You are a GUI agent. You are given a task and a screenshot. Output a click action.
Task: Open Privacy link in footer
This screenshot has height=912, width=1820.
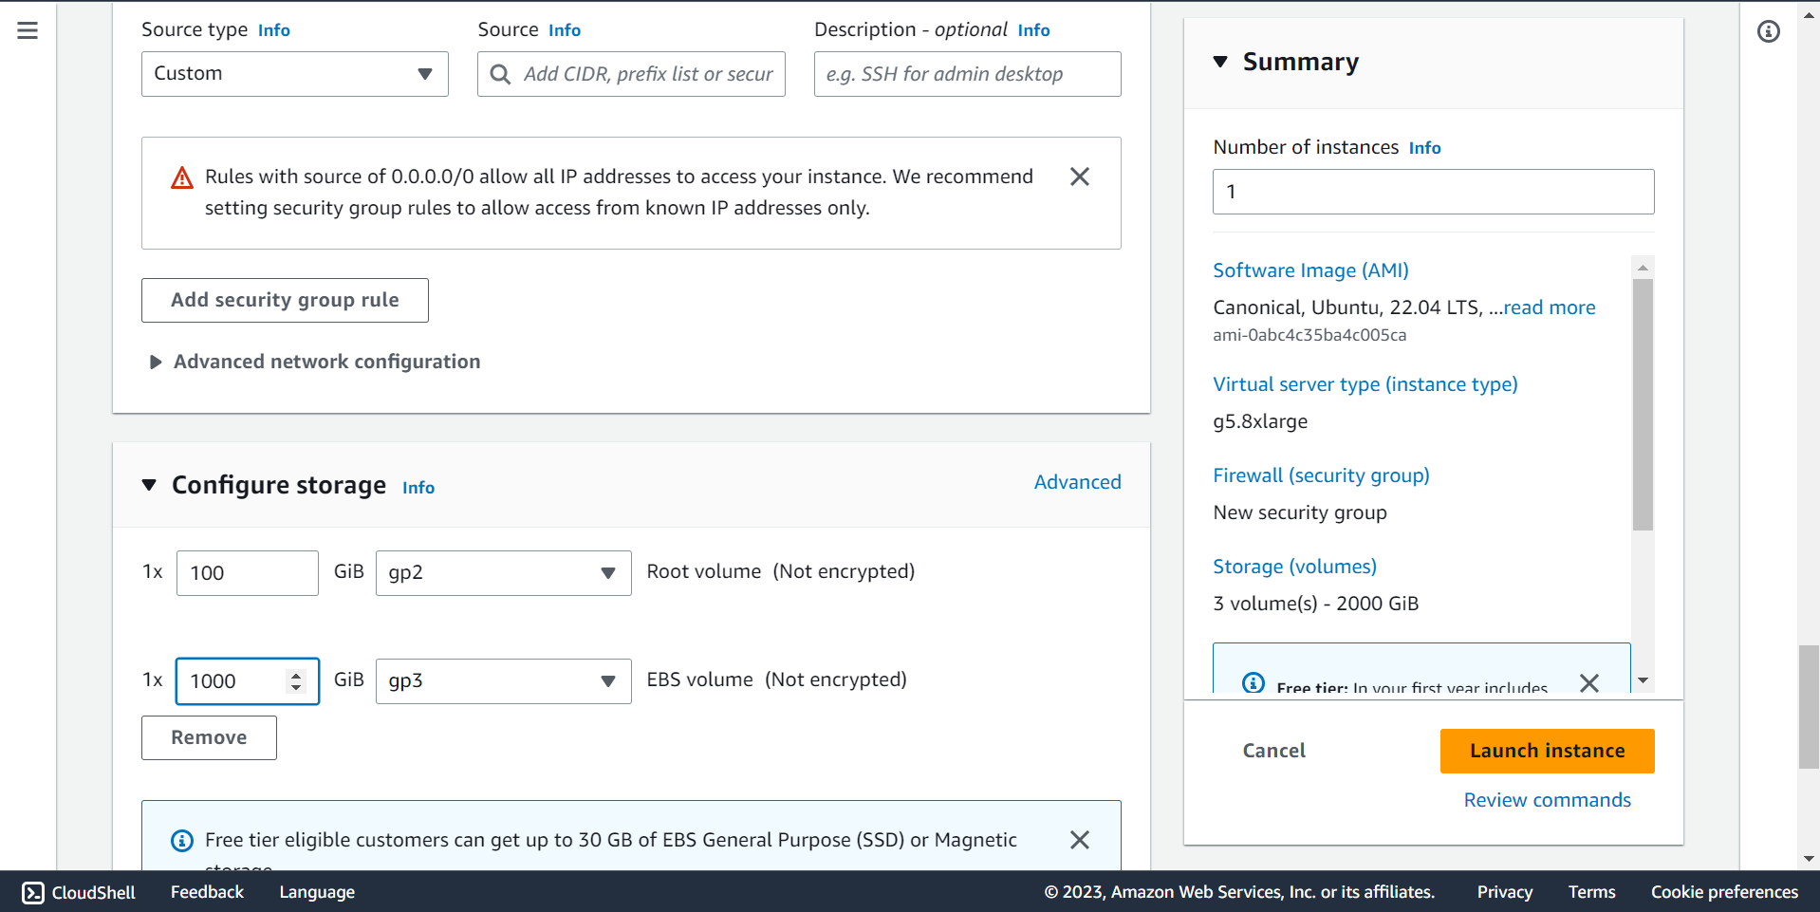[x=1504, y=892]
